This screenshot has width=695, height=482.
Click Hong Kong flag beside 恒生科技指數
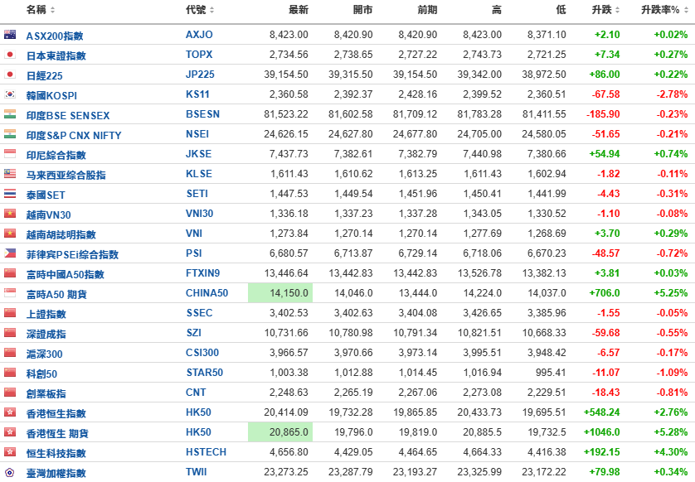10,452
